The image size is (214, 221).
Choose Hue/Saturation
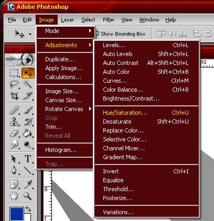coord(146,113)
